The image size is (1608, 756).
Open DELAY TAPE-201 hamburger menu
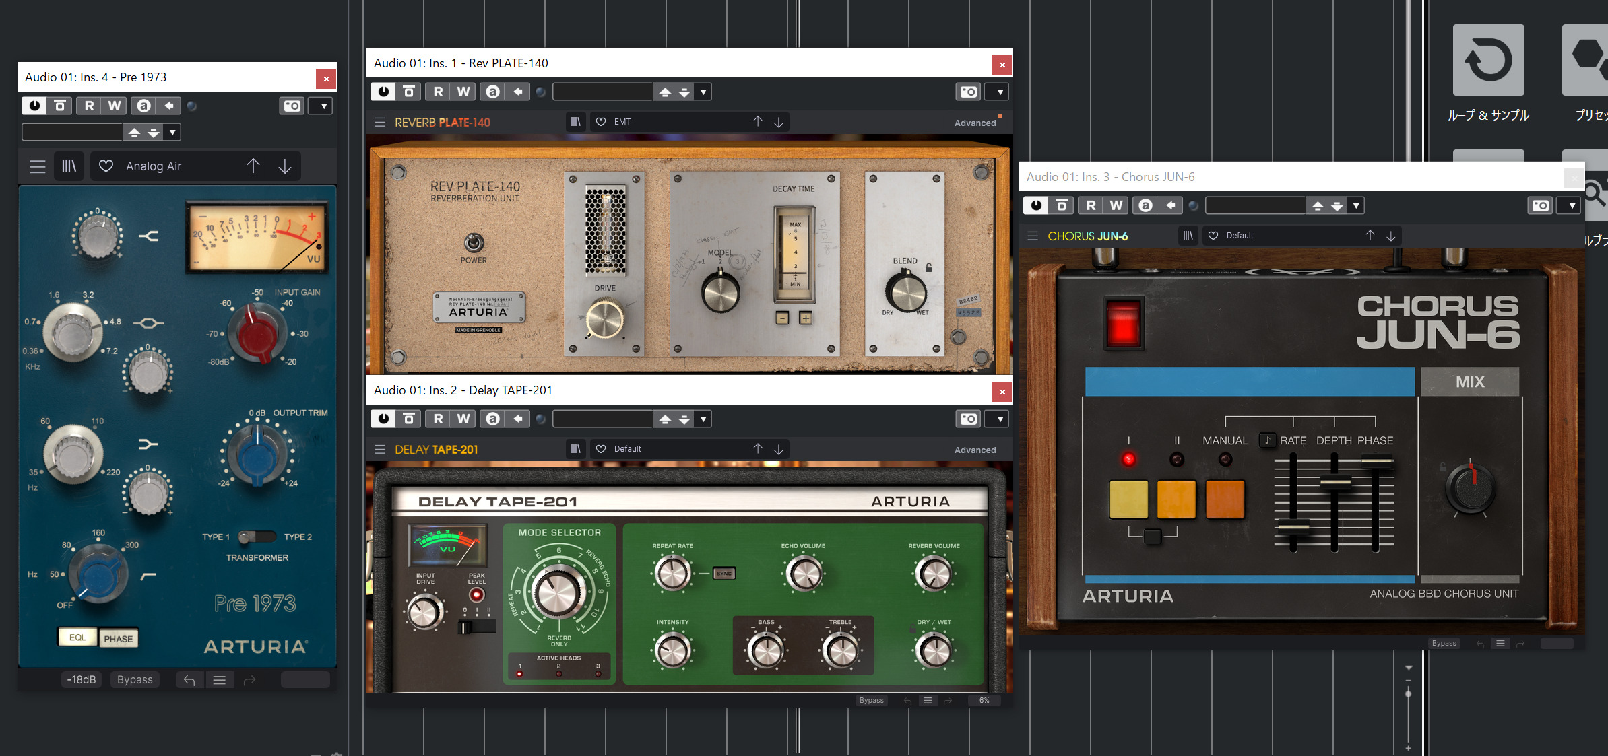[380, 449]
